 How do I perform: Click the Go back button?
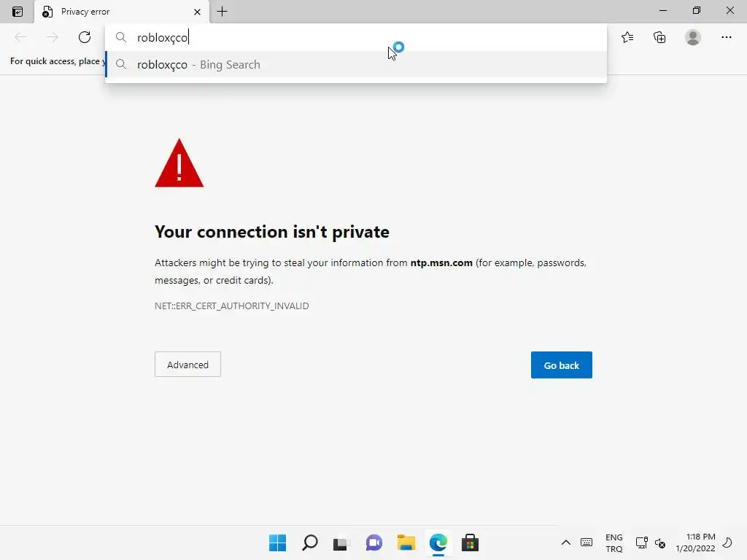561,365
